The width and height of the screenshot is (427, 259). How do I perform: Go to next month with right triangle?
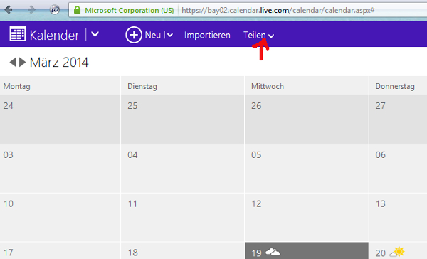click(23, 63)
